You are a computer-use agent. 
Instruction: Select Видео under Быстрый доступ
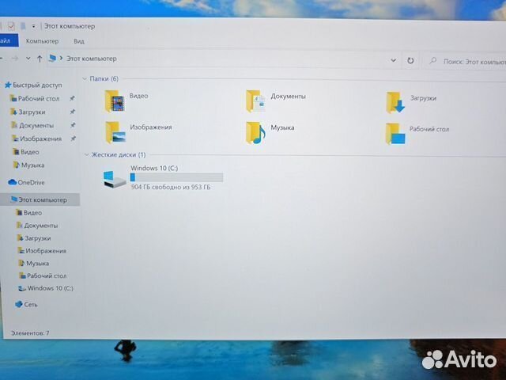30,151
